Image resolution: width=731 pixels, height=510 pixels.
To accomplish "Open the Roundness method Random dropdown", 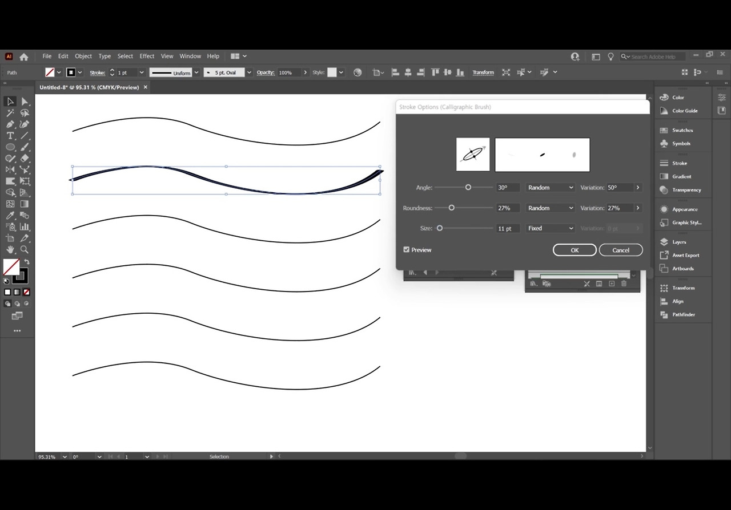I will coord(550,208).
